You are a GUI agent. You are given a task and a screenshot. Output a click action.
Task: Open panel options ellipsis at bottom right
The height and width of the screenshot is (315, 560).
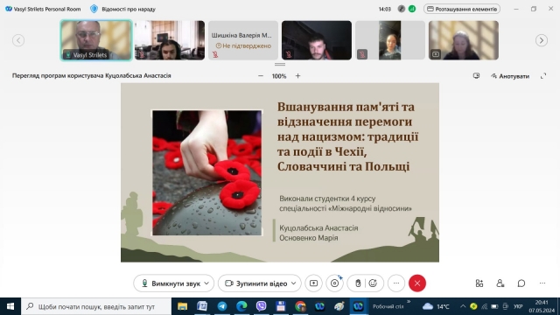coord(542,283)
